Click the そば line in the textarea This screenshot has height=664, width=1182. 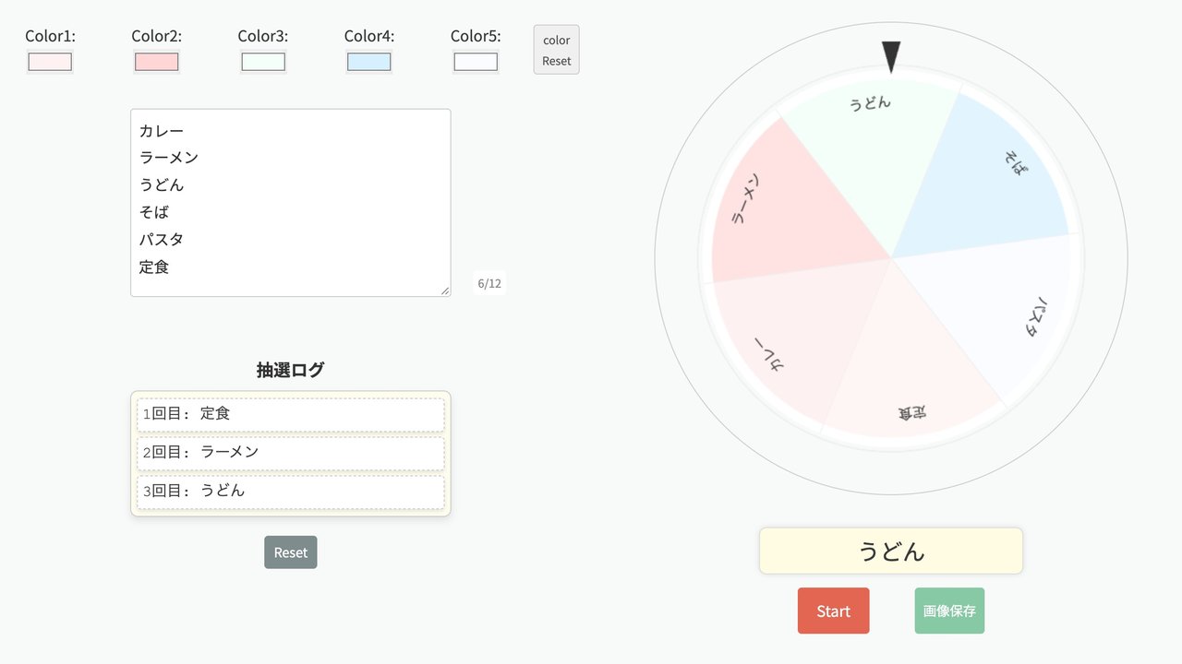coord(154,212)
